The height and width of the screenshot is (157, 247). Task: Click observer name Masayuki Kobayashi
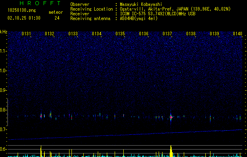[x=141, y=4]
